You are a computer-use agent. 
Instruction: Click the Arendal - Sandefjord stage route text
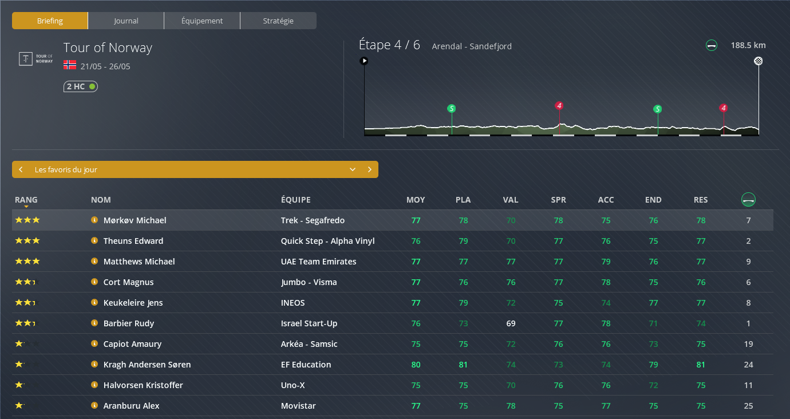click(472, 46)
